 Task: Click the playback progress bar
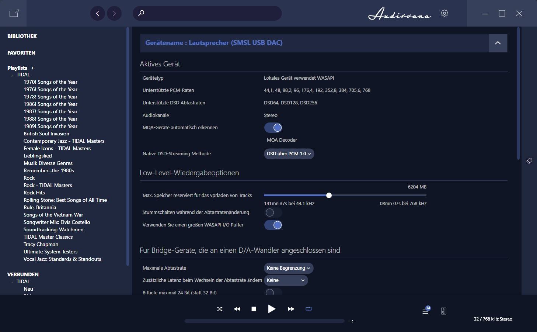264,321
